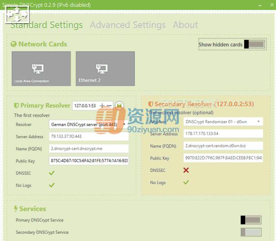276x241 pixels.
Task: Minimize the Simple DNSCrypt window
Action: 260,5
